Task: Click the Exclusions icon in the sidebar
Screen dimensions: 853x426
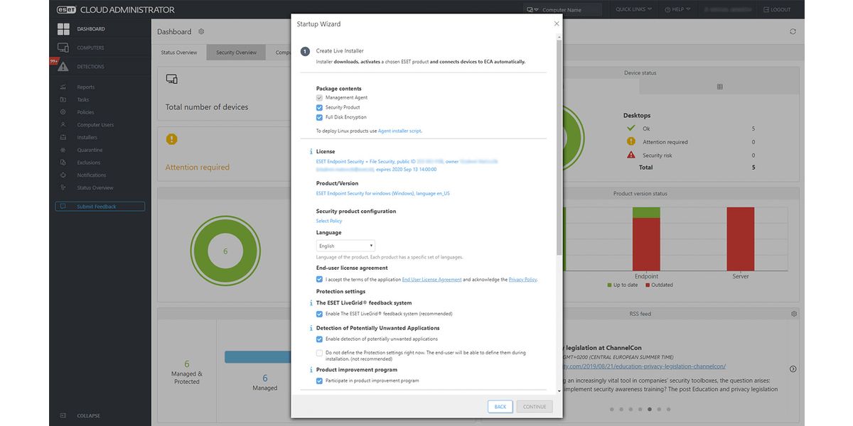Action: pos(63,163)
